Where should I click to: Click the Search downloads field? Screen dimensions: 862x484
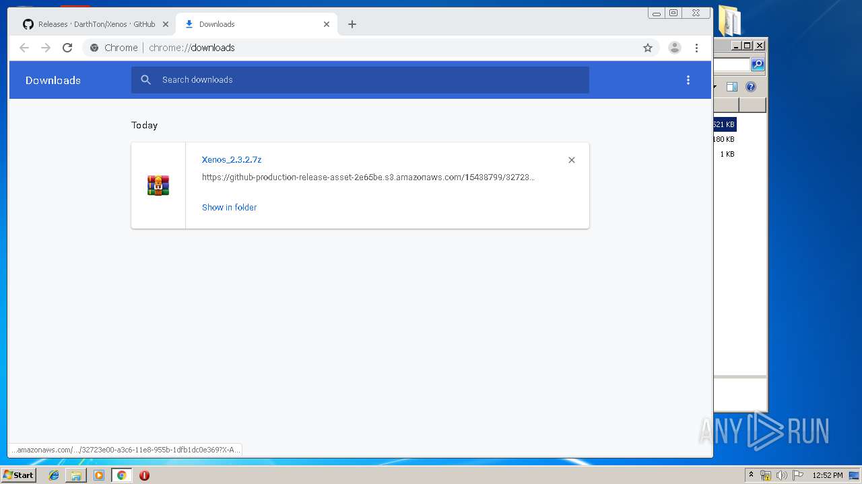tap(360, 80)
